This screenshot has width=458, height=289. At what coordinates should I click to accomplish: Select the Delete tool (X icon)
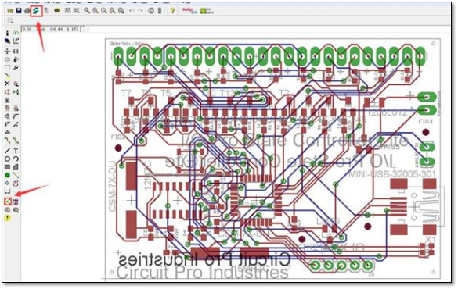tap(7, 84)
